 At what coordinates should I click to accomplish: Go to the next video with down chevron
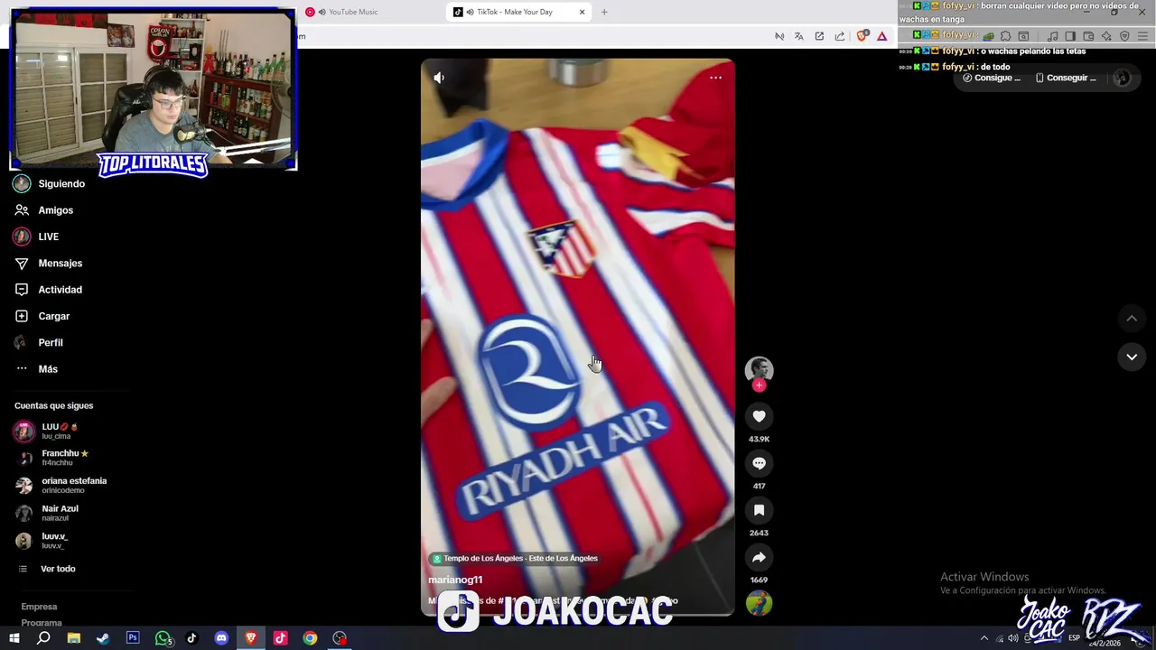[1131, 357]
